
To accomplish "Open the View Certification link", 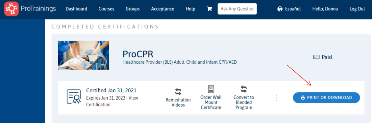I will [x=112, y=101].
